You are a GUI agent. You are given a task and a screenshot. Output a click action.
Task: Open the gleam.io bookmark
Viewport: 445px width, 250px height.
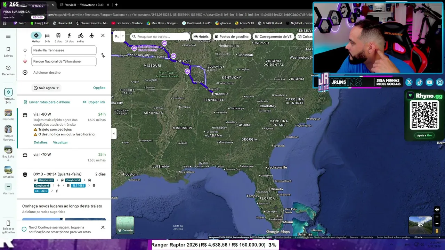223,23
